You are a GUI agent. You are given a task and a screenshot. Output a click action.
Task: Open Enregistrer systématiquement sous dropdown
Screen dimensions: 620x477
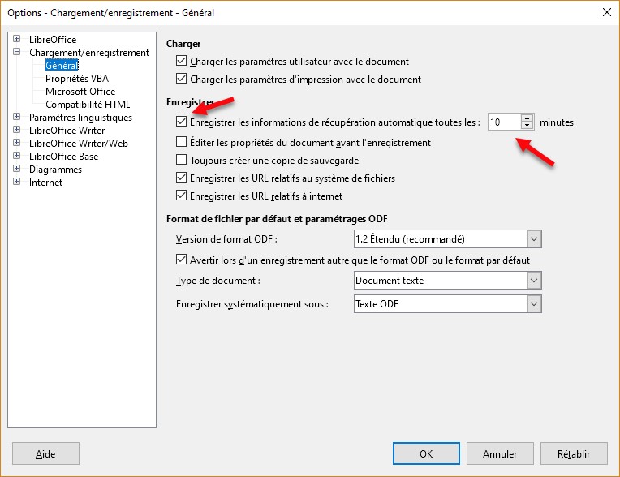click(534, 304)
